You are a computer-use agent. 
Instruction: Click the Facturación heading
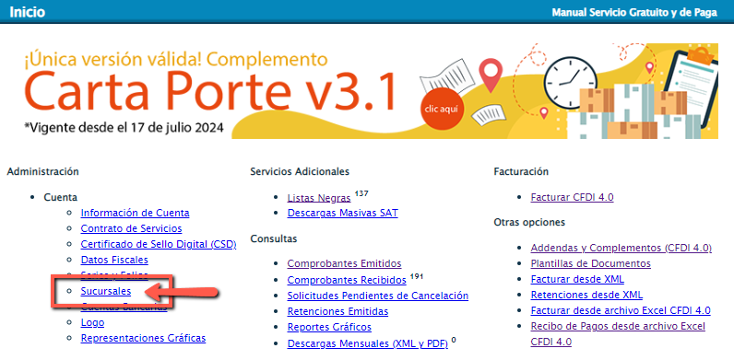click(521, 171)
